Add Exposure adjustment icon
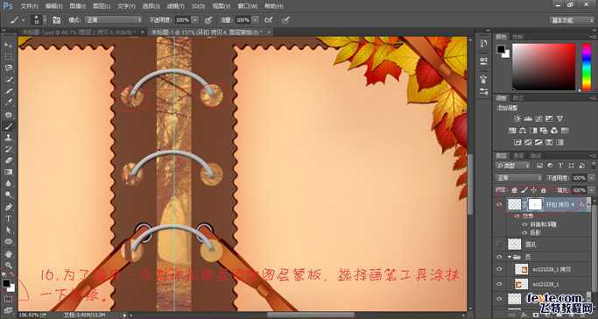Image resolution: width=598 pixels, height=319 pixels. coord(549,118)
